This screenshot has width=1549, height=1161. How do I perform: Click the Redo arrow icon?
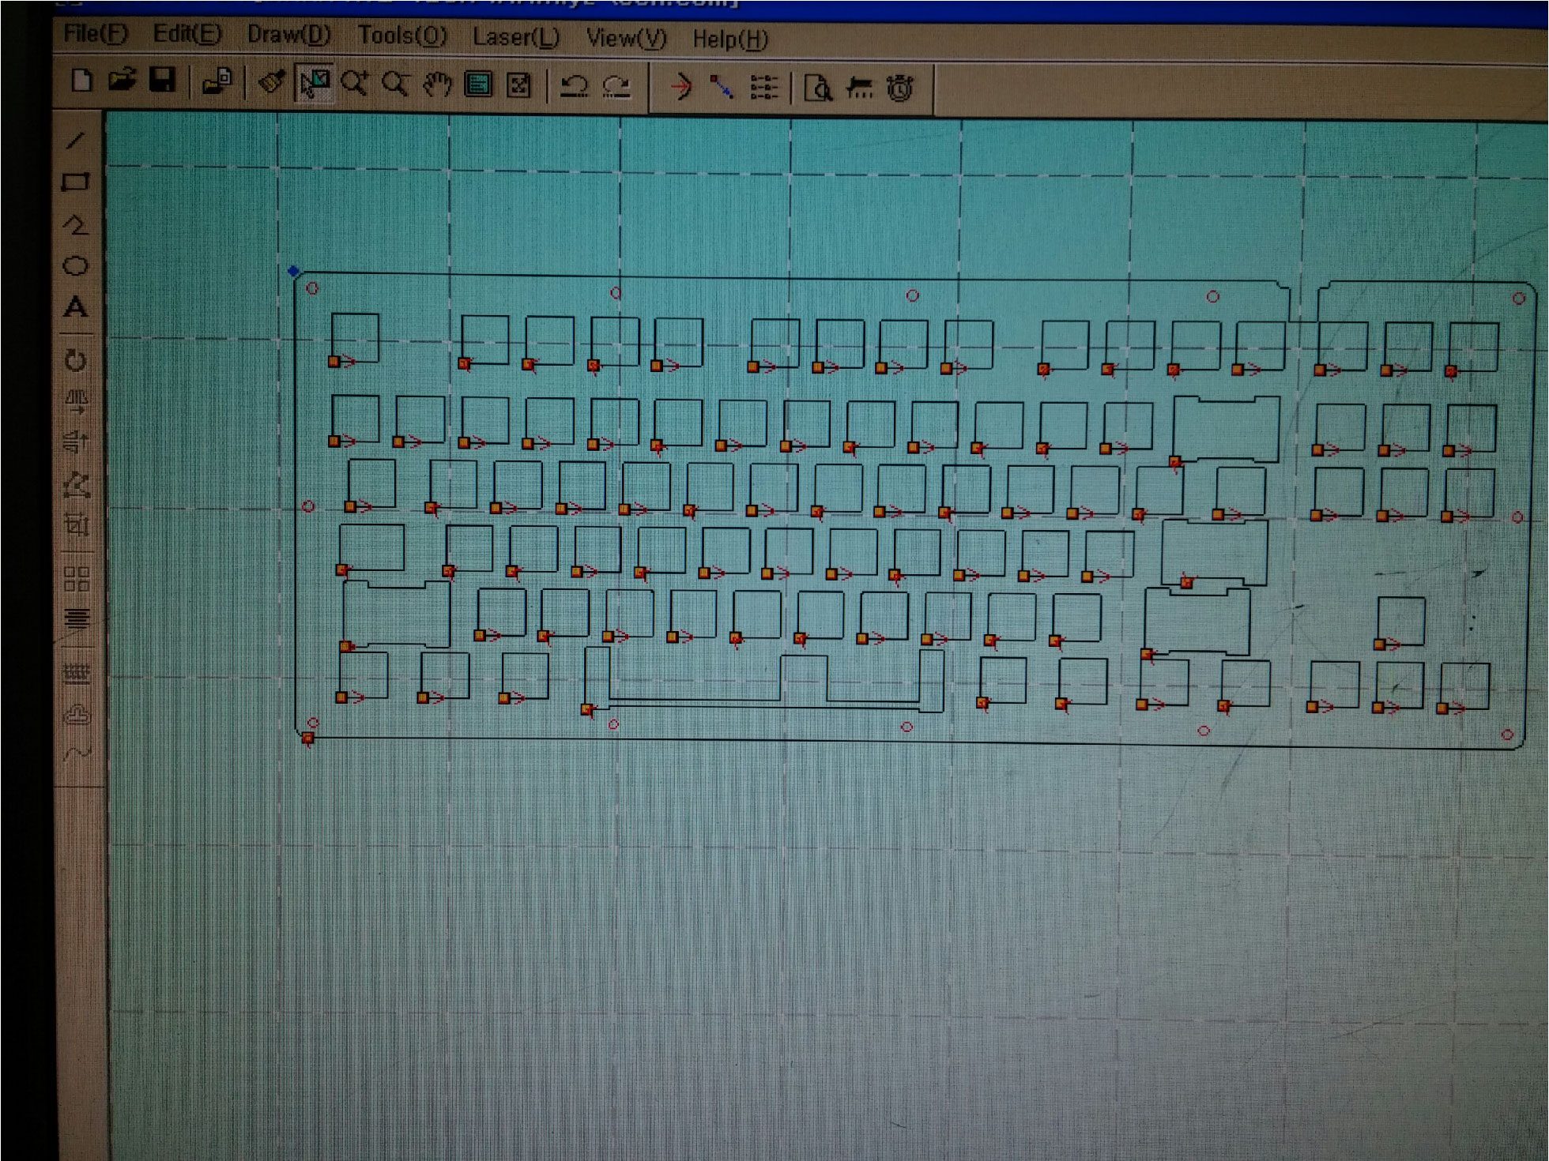click(616, 86)
